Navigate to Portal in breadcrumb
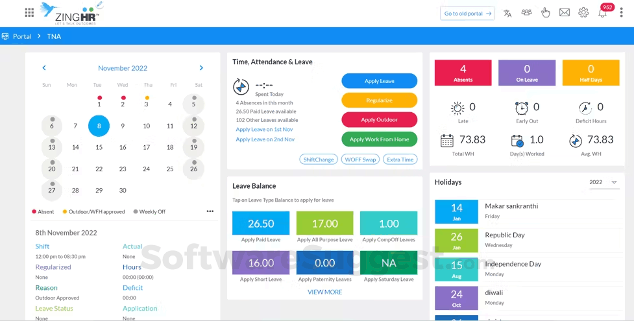 tap(22, 36)
